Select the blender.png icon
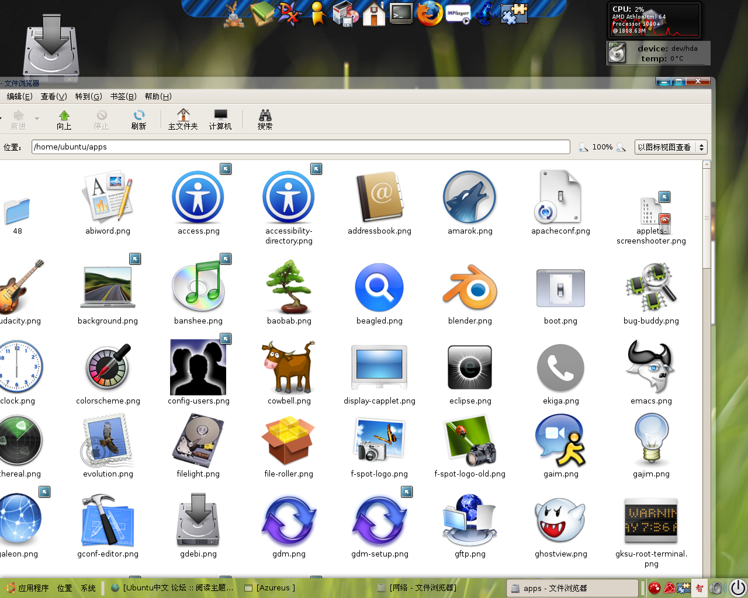Screen dimensions: 748x598 point(470,287)
